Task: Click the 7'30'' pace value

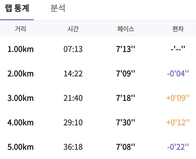Action: 126,122
